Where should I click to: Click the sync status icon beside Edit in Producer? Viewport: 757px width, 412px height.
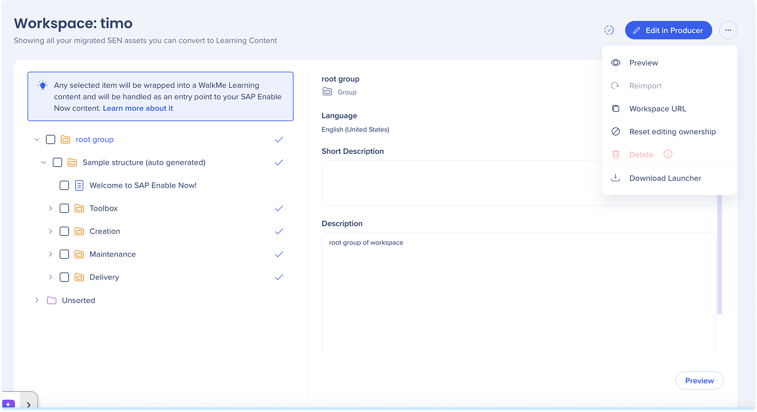tap(609, 30)
